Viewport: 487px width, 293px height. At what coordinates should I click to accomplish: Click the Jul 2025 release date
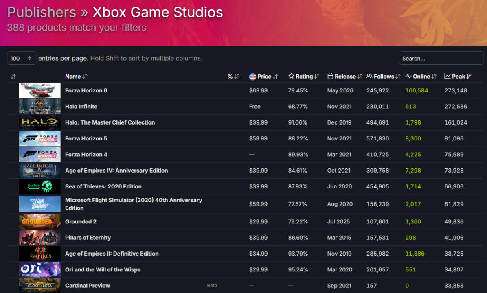click(x=338, y=222)
